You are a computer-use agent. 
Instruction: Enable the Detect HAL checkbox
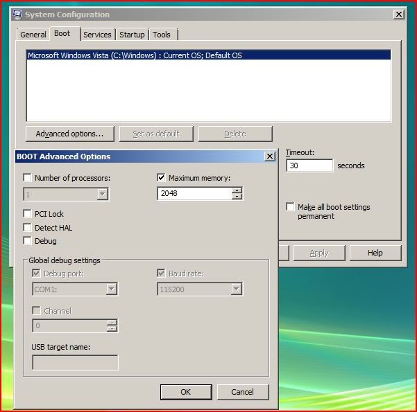pyautogui.click(x=27, y=228)
